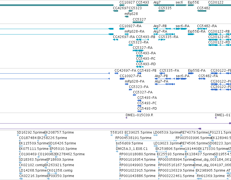
Task: Select transcript Atg7-RA
Action: pyautogui.click(x=160, y=31)
